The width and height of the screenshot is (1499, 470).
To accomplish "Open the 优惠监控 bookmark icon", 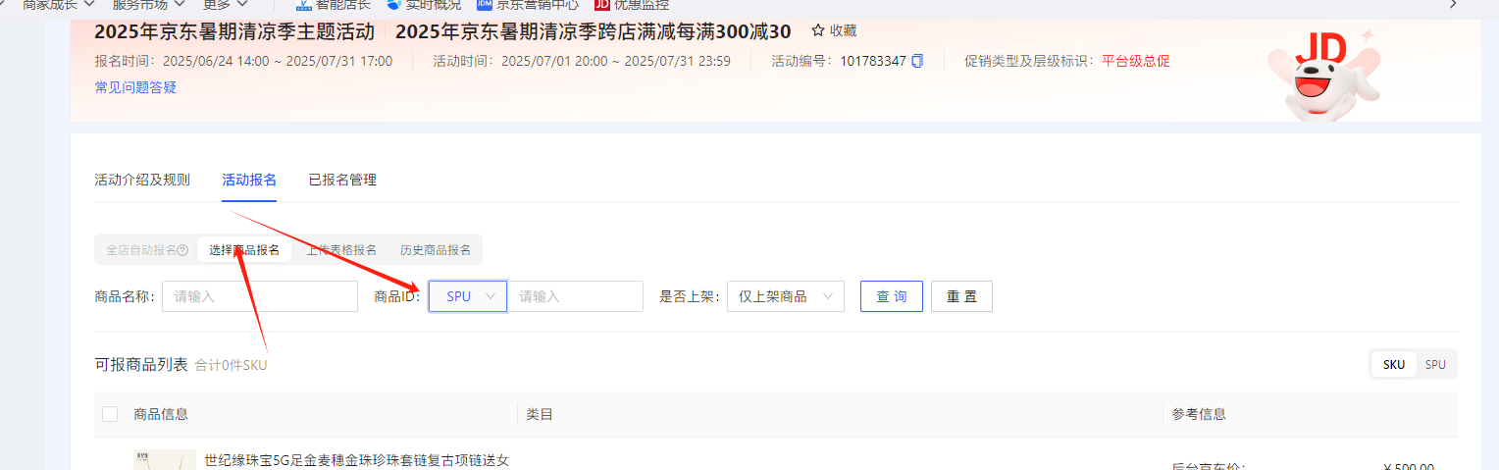I will click(601, 4).
